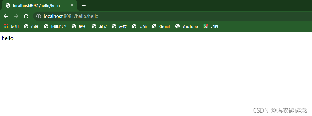The width and height of the screenshot is (312, 116).
Task: Click the 百度 bookmark globe icon
Action: [26, 26]
